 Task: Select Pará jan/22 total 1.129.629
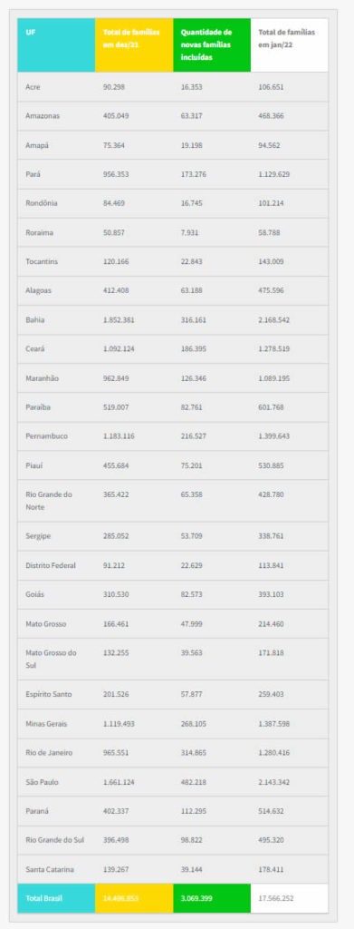tap(274, 175)
